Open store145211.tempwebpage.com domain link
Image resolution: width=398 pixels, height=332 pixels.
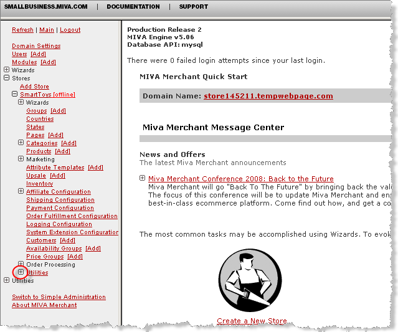268,96
